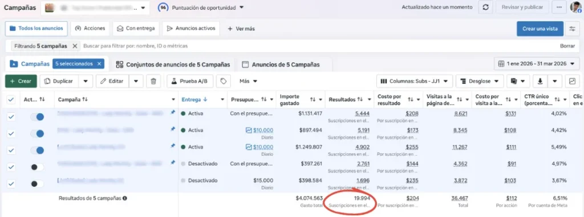The width and height of the screenshot is (584, 217).
Task: Sort by Costo por resultado arrows
Action: 411,99
